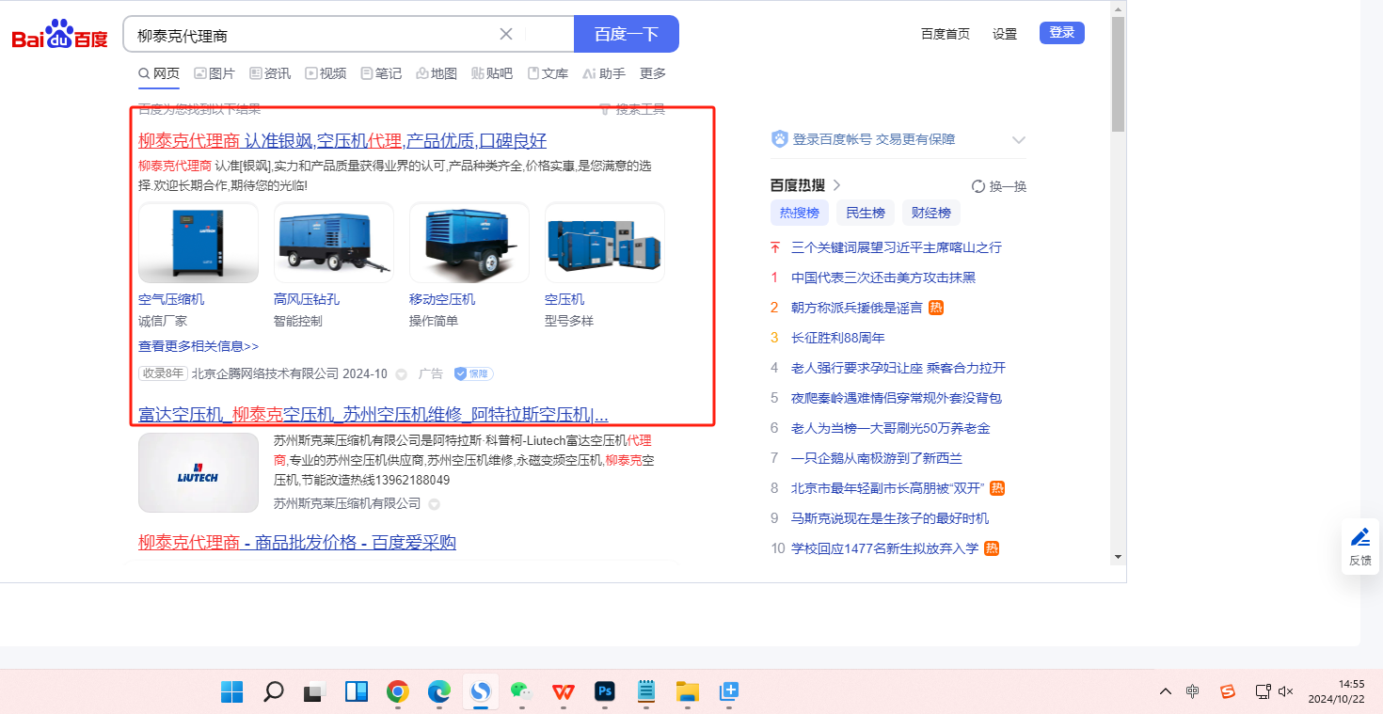
Task: Click the 搜索工具 filter icon
Action: tap(605, 109)
